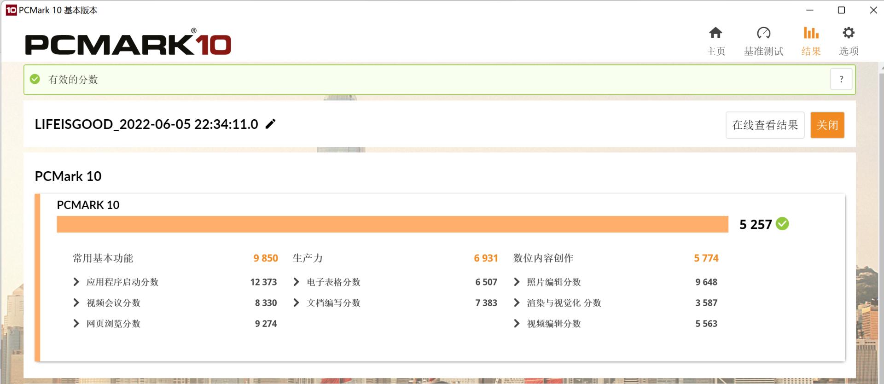
Task: Click the value 9 648
Action: 706,282
